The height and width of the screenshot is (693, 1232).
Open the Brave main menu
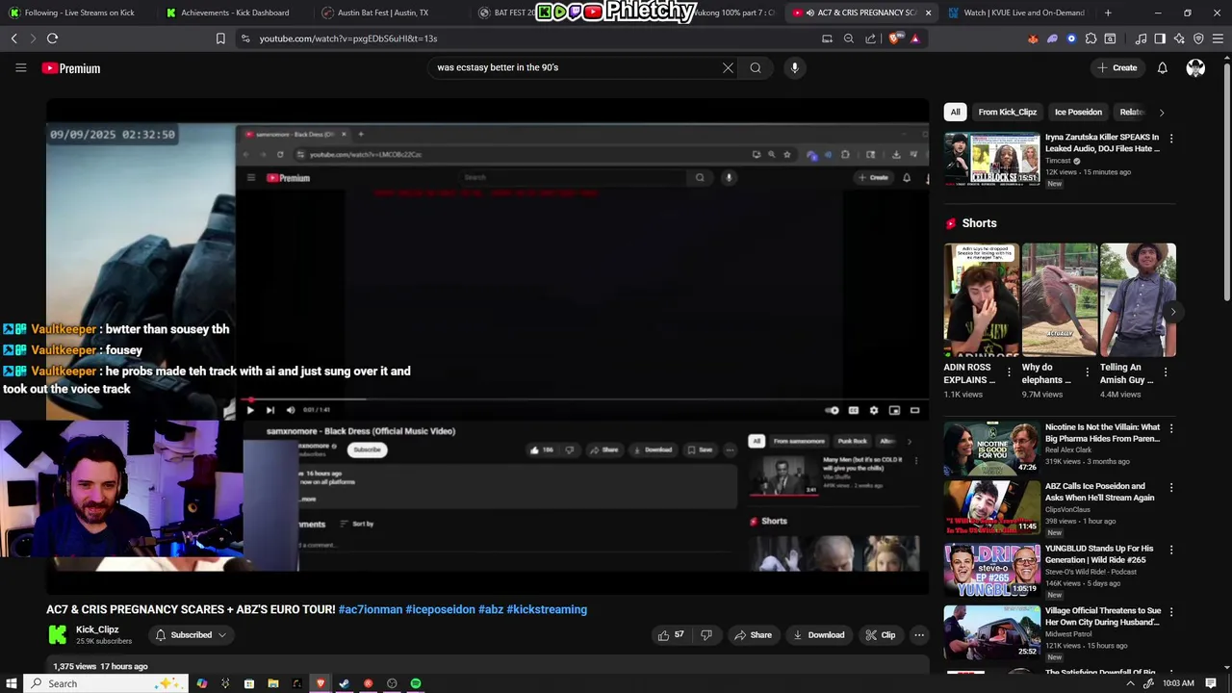pos(1218,38)
